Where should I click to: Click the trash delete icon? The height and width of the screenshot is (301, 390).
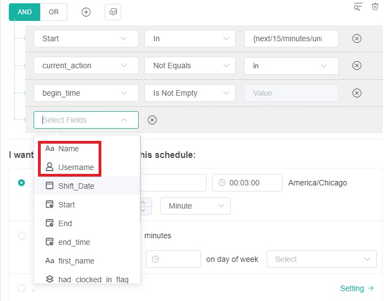375,7
